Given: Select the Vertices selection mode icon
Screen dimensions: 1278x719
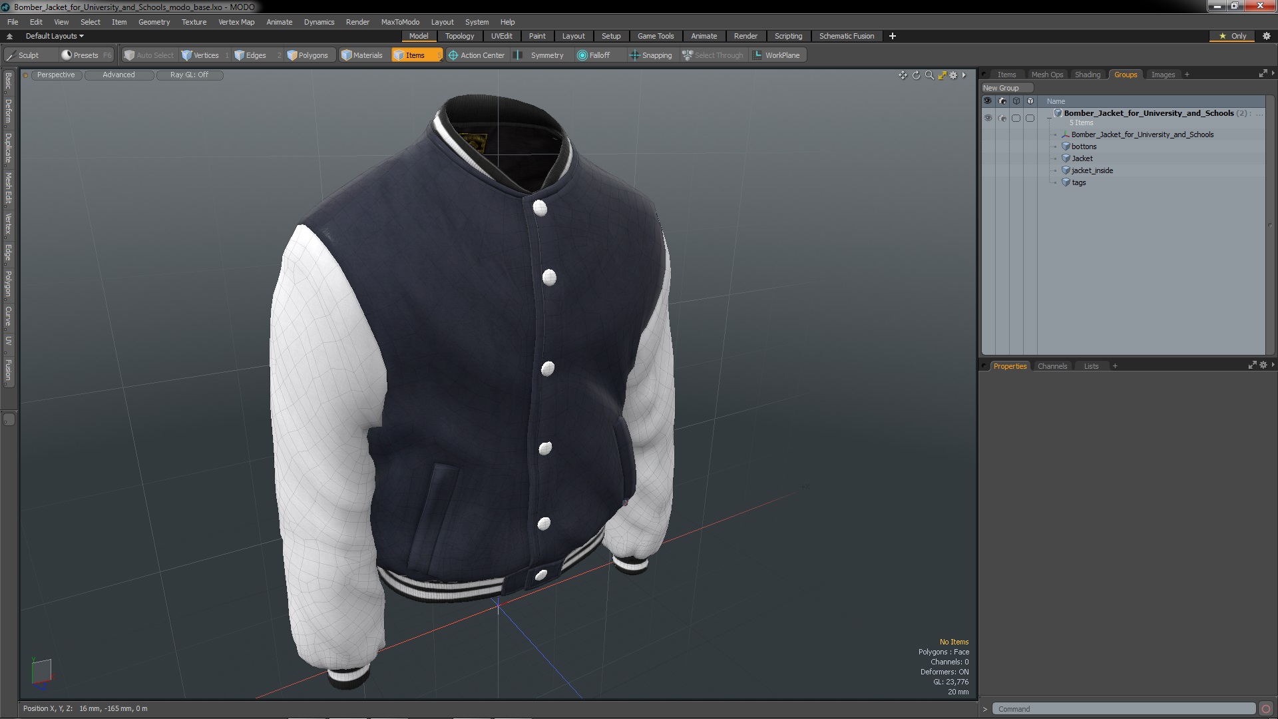Looking at the screenshot, I should (x=187, y=55).
